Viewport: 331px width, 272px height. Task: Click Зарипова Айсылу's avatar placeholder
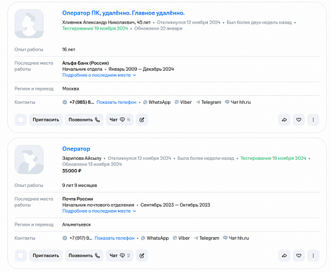pyautogui.click(x=29, y=160)
